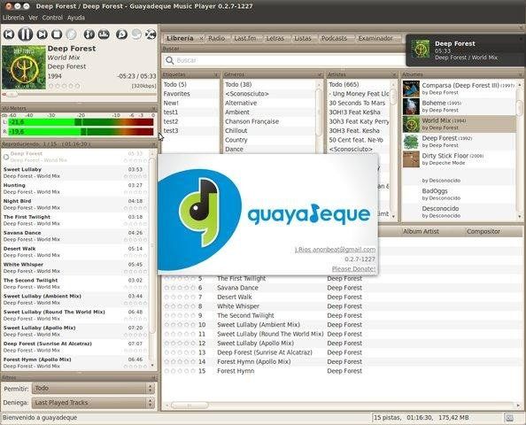Click the Deep Forest notification popup cover
Viewport: 526px width, 425px height.
(x=420, y=50)
